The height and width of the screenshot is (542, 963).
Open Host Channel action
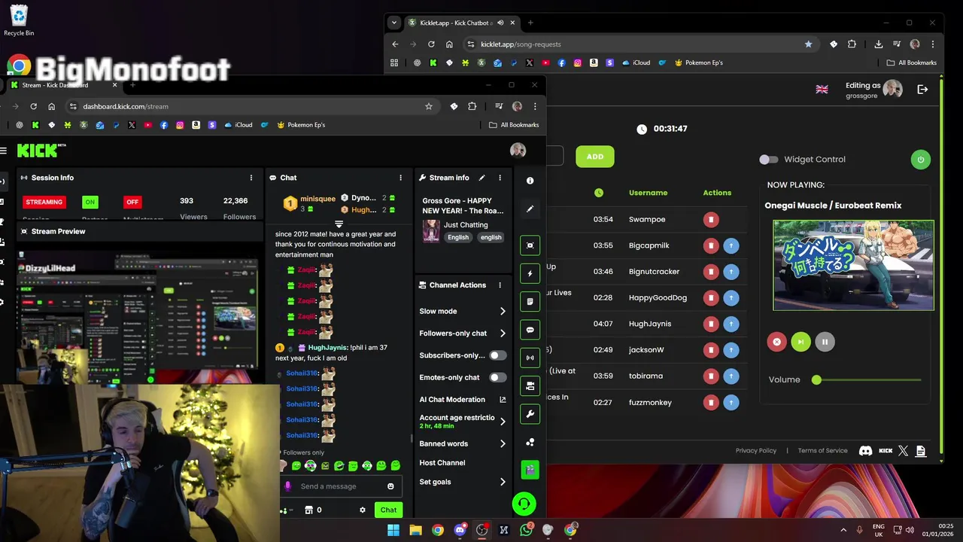(442, 463)
